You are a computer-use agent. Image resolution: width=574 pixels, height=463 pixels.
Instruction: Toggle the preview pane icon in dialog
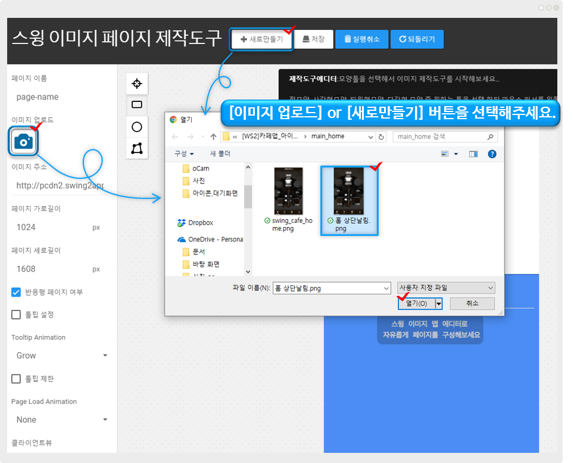[473, 154]
